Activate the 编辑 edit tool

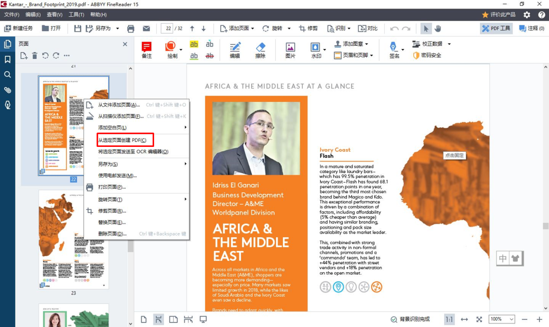[235, 50]
